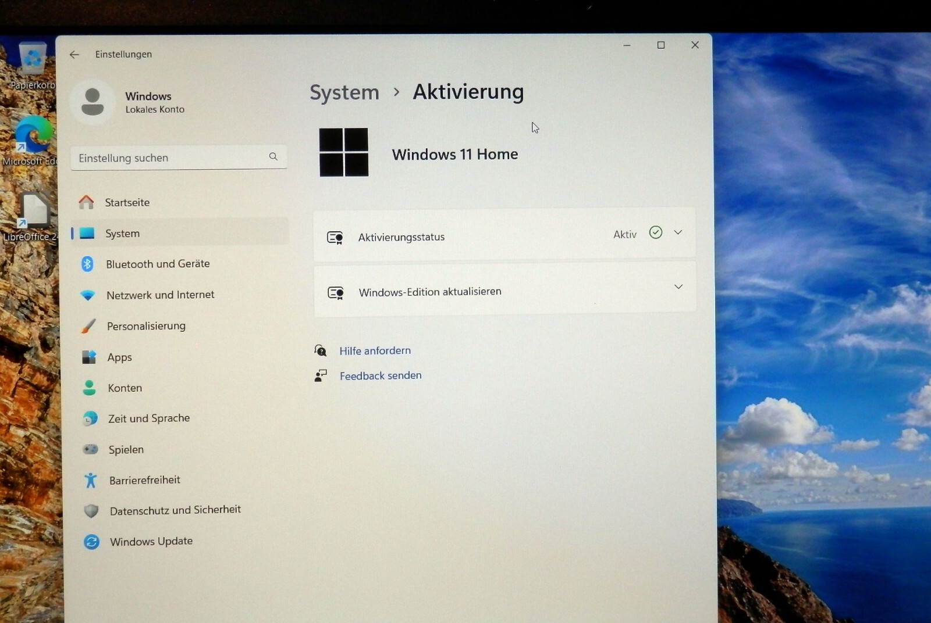Screen dimensions: 931x623
Task: Click the back arrow in Einstellungen
Action: tap(74, 54)
